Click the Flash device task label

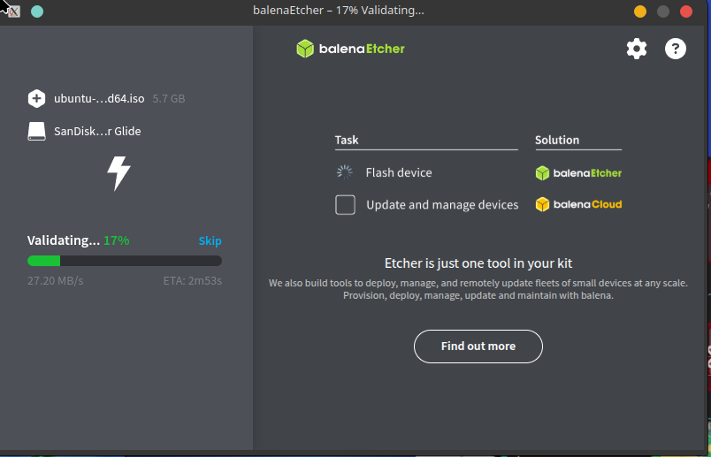click(x=399, y=172)
